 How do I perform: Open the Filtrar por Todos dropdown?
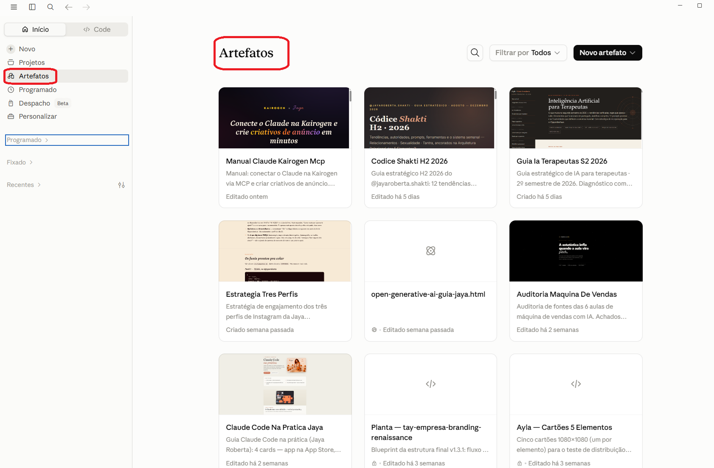(528, 53)
